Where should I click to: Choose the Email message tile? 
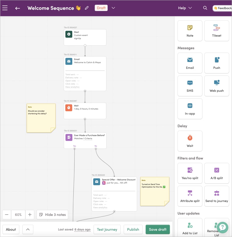[190, 63]
